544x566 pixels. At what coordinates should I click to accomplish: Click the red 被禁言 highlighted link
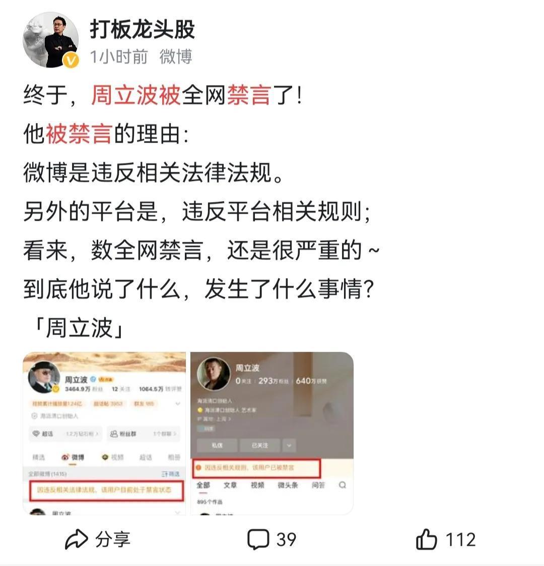(x=79, y=134)
